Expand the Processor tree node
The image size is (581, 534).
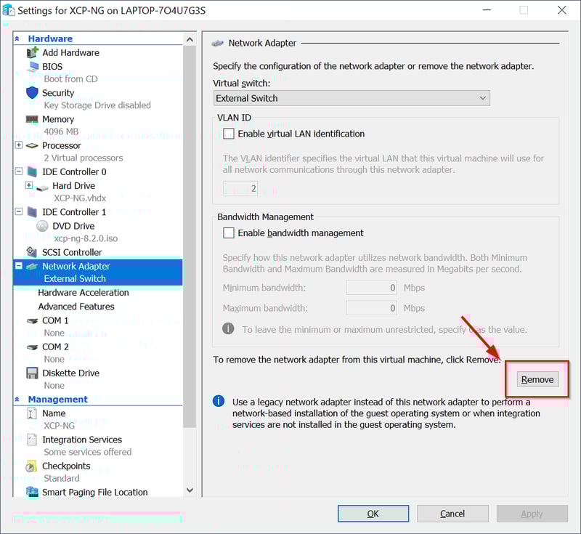(19, 145)
